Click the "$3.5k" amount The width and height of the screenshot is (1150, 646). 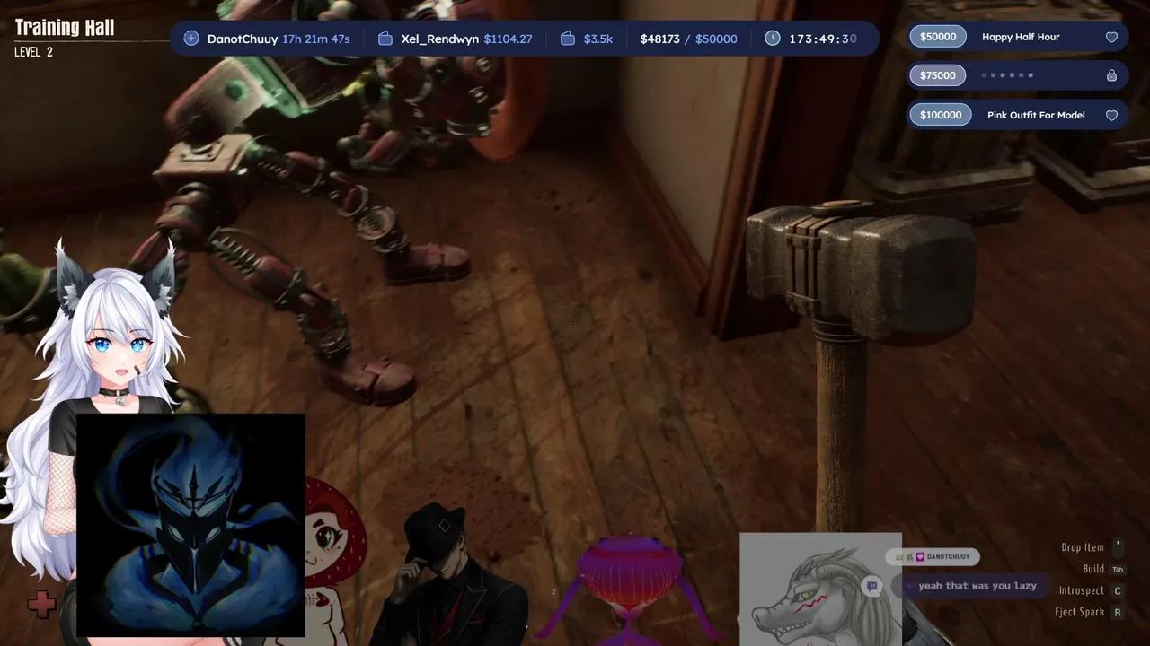coord(598,39)
